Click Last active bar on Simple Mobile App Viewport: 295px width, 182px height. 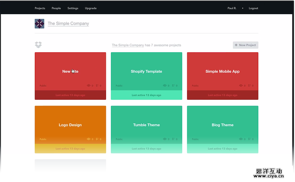(x=223, y=95)
